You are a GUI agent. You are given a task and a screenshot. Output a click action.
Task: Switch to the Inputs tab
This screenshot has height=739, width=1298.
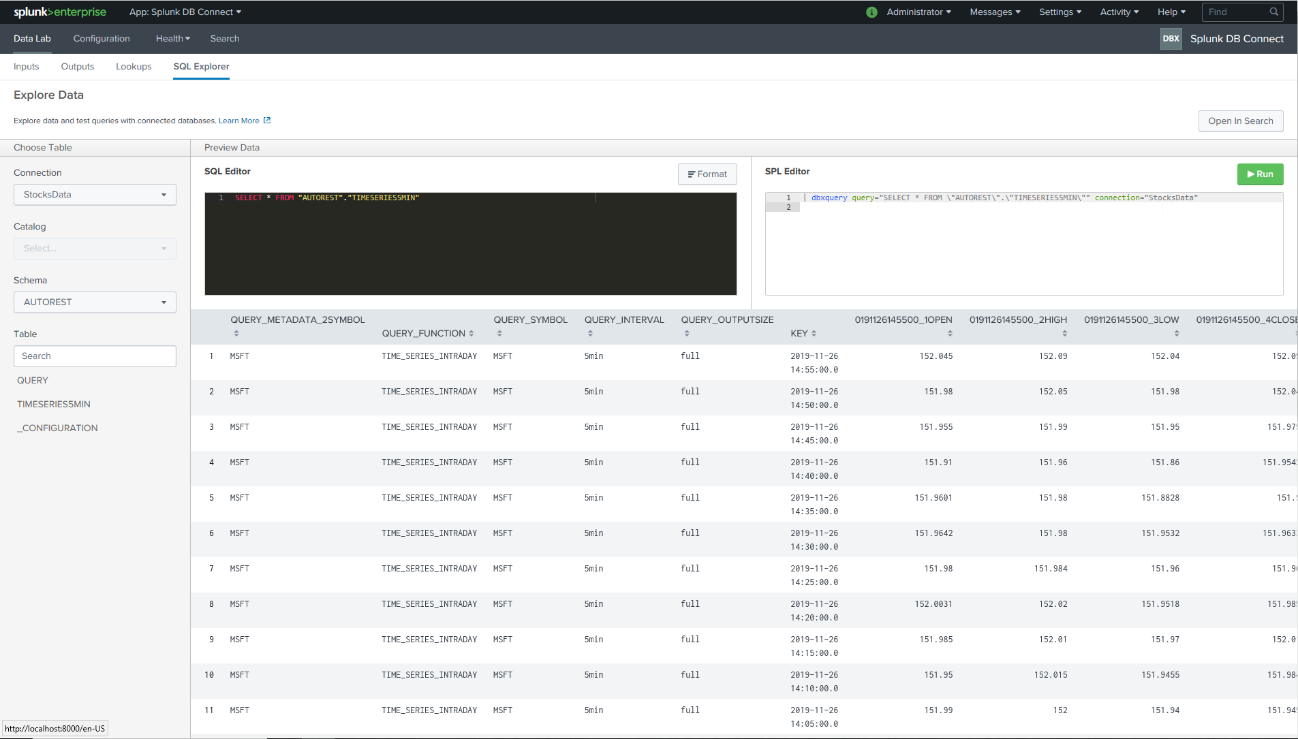click(26, 67)
